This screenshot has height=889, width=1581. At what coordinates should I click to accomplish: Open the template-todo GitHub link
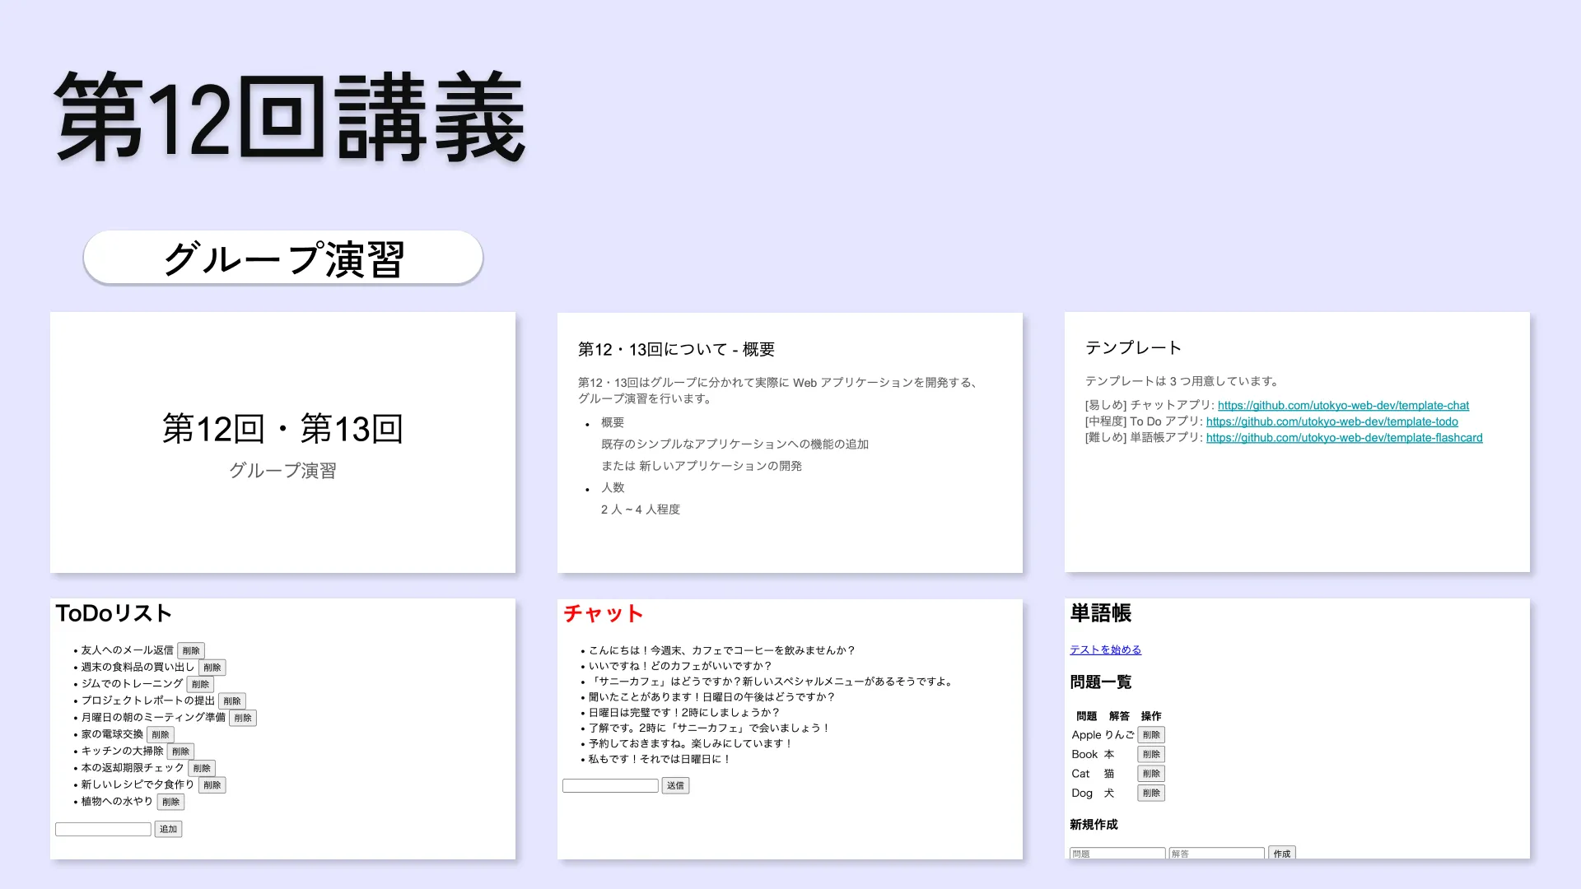pos(1332,421)
